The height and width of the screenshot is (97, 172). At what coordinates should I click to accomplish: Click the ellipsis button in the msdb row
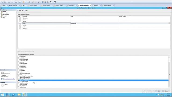(169, 23)
